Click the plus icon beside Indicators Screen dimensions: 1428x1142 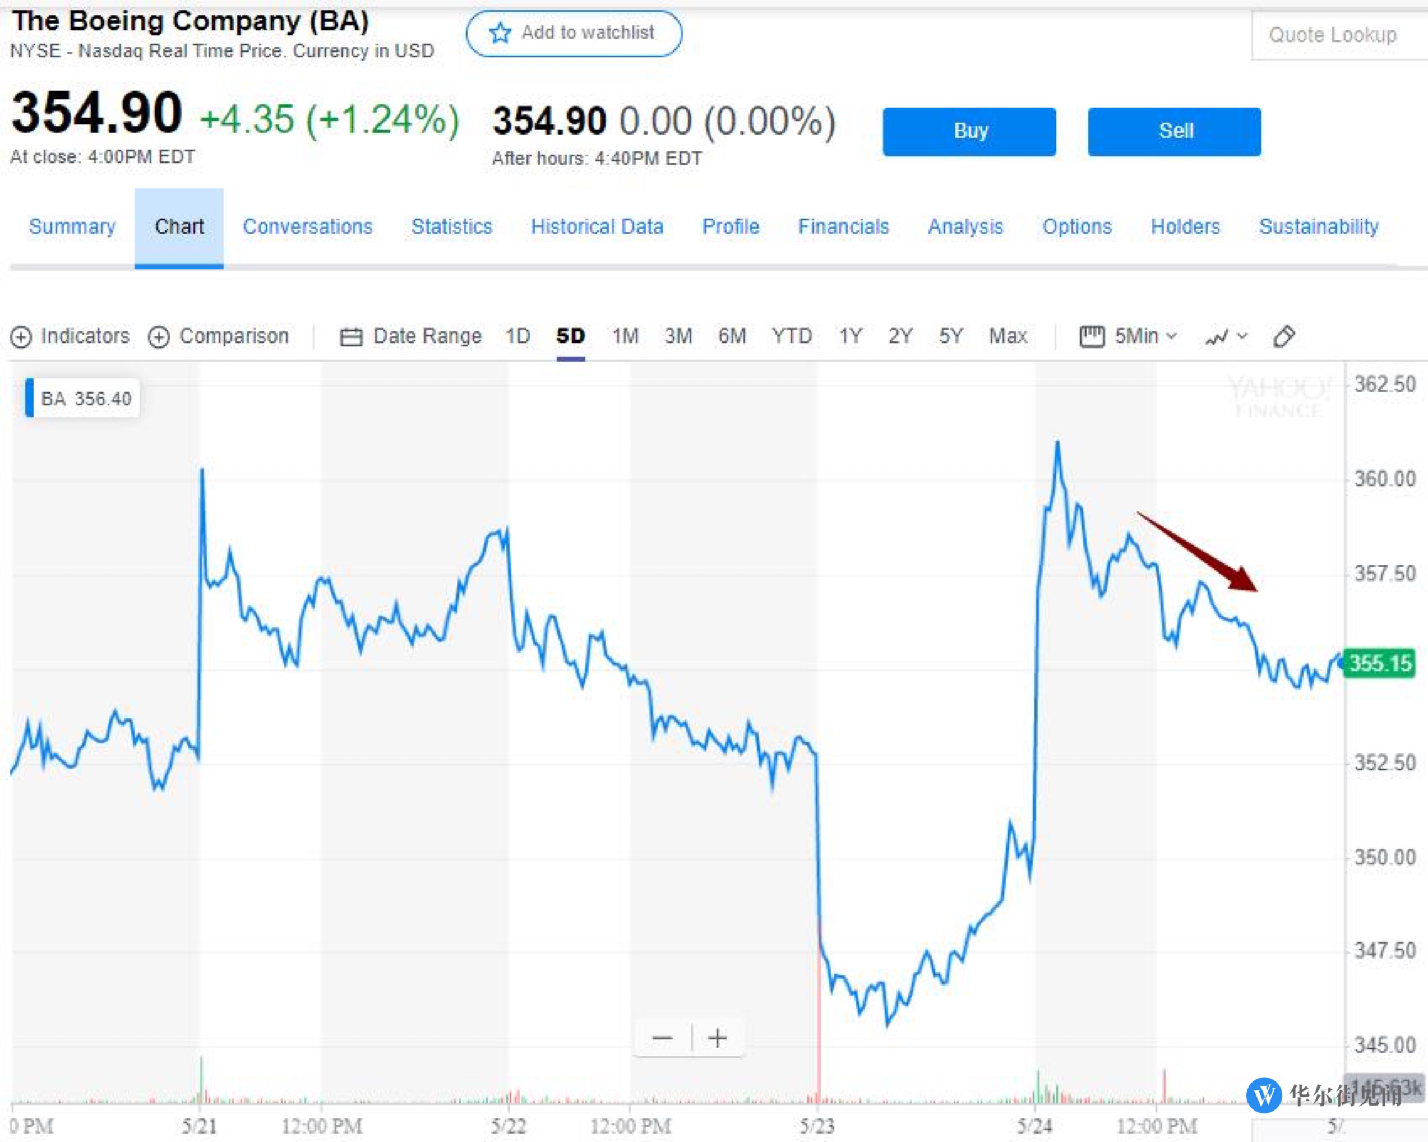[21, 336]
